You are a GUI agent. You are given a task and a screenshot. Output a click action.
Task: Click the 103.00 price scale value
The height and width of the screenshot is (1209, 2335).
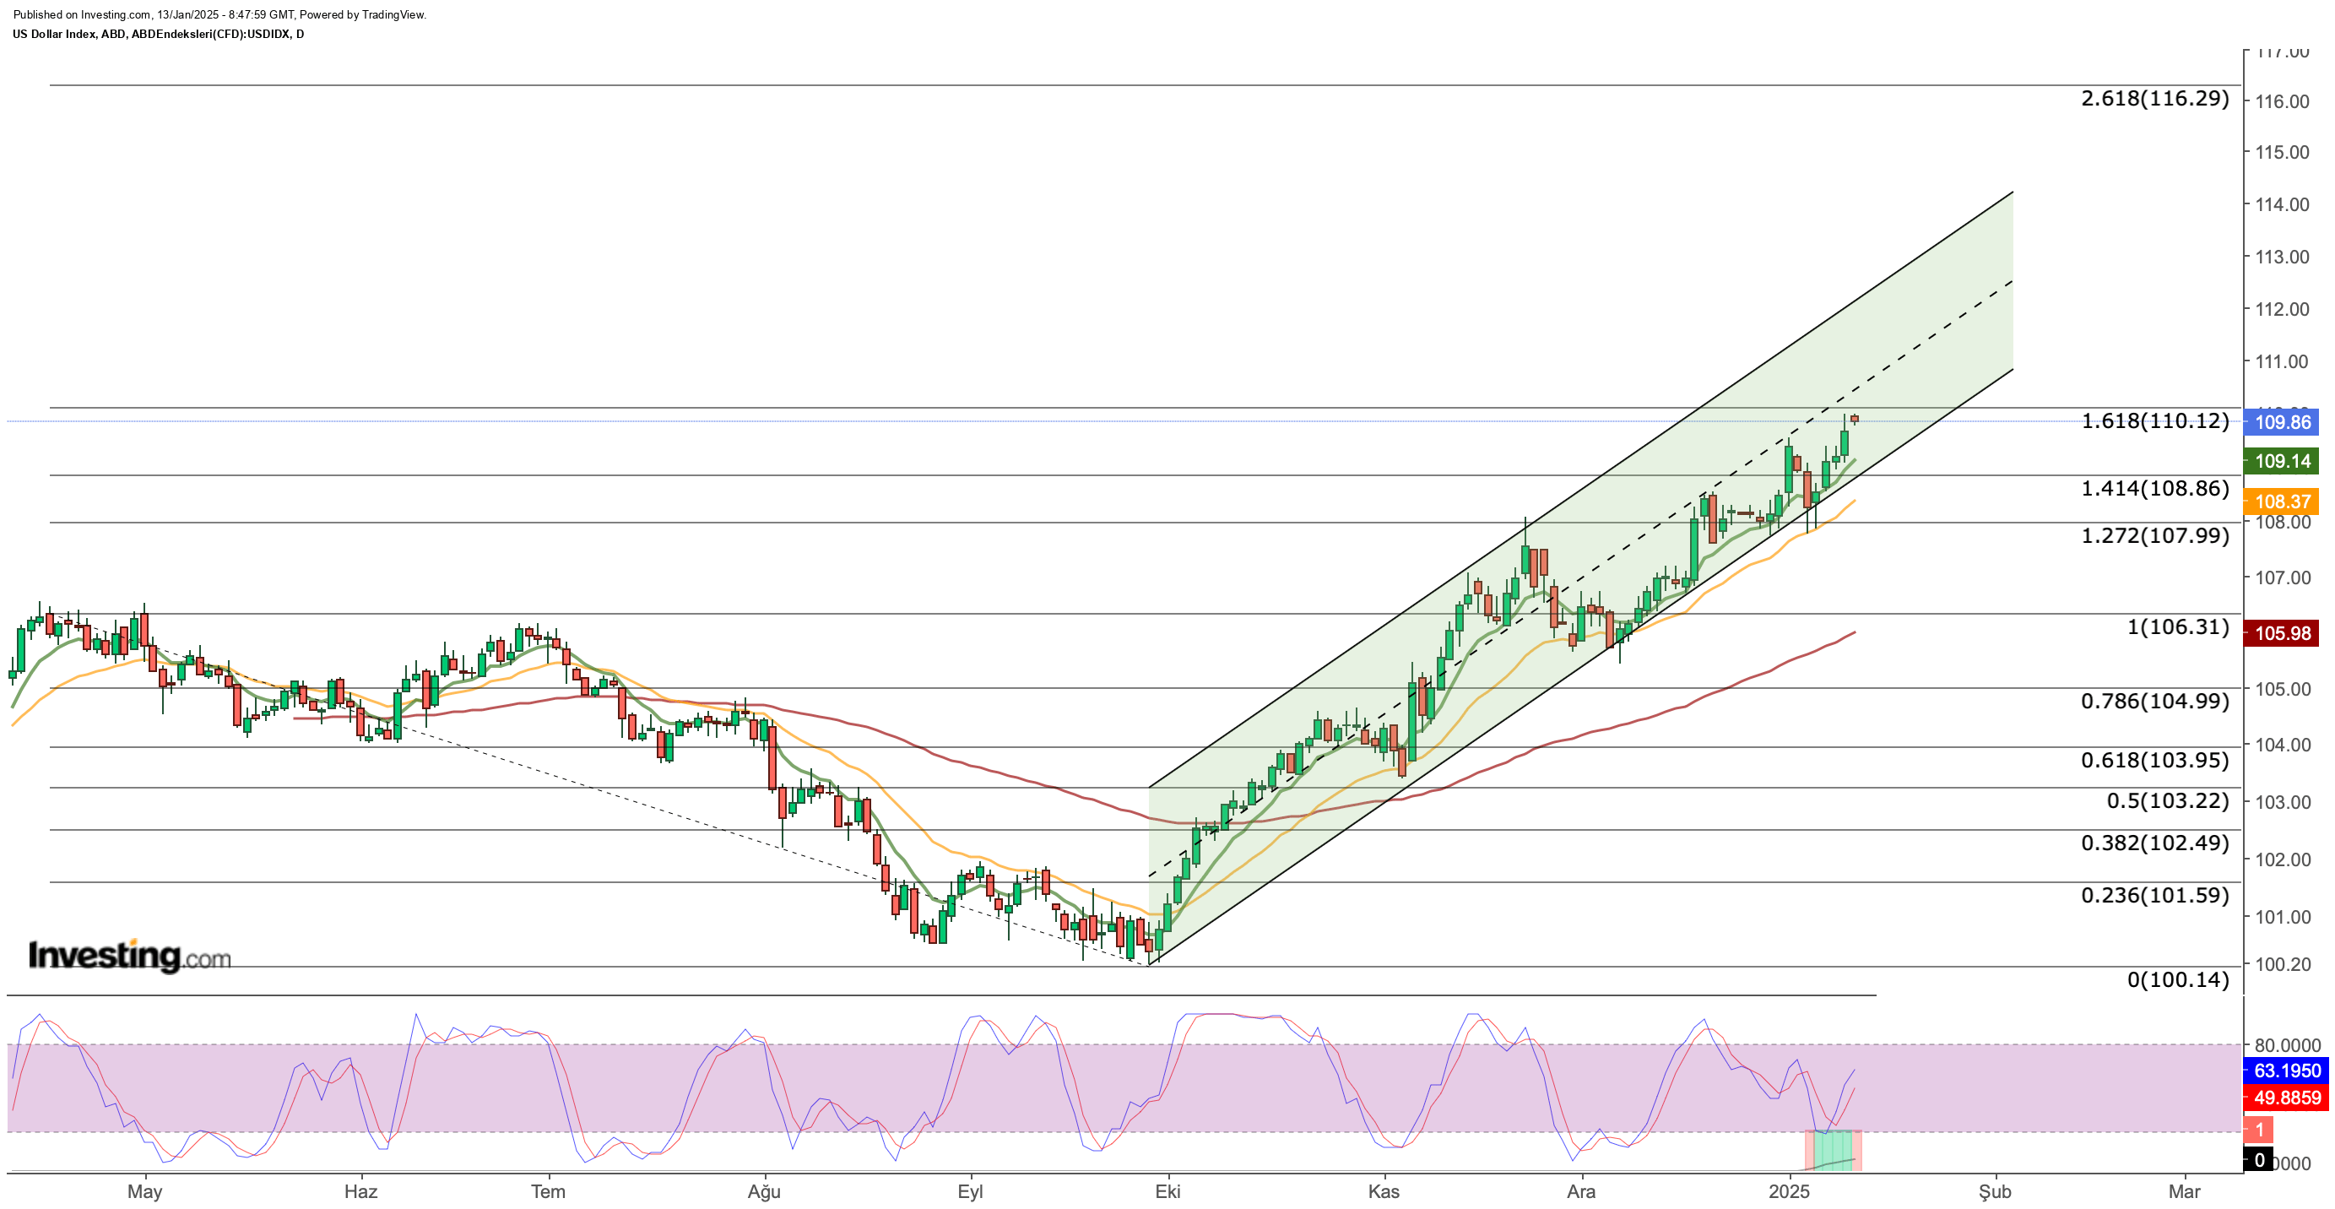coord(2283,802)
